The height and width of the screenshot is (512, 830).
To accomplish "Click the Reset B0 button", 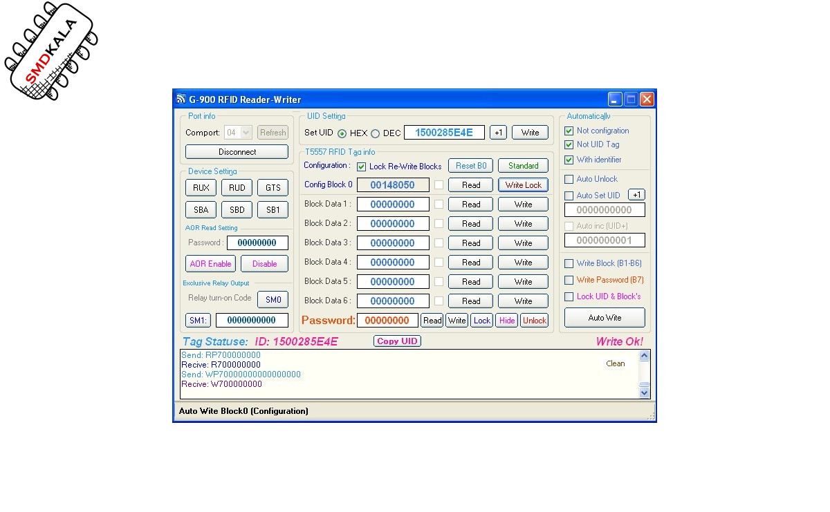I will coord(470,166).
